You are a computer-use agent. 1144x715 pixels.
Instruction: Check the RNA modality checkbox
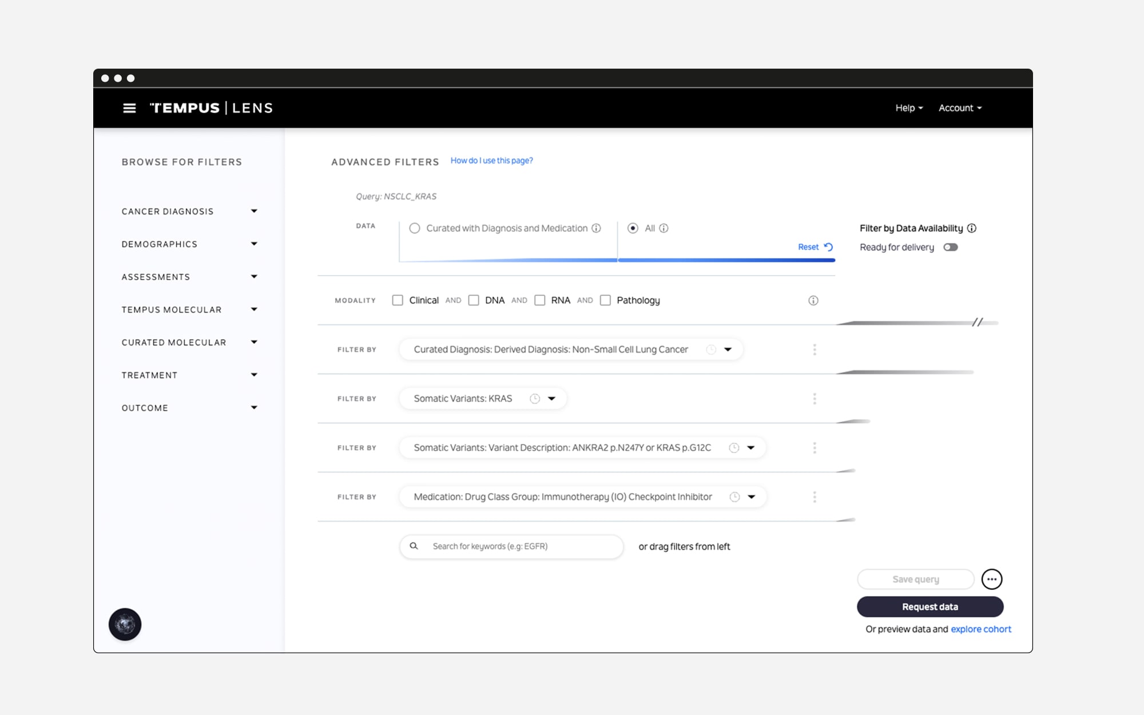540,300
